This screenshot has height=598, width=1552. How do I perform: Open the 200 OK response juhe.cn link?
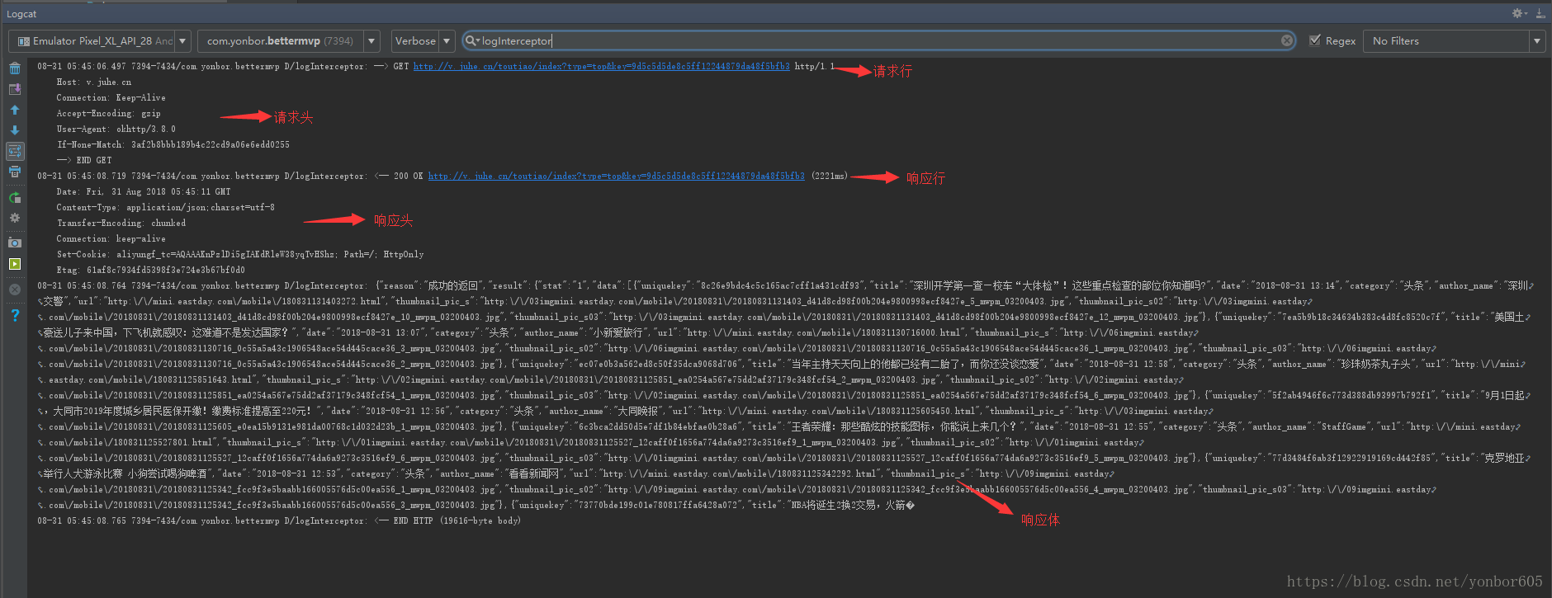[x=616, y=176]
